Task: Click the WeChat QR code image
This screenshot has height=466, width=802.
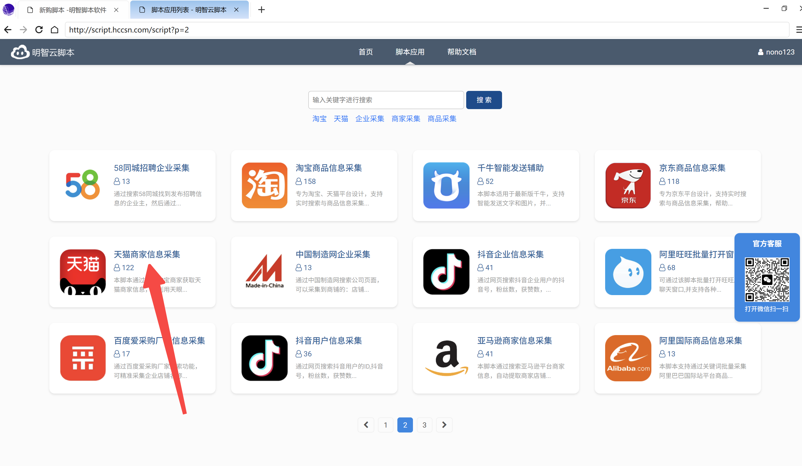Action: 767,279
